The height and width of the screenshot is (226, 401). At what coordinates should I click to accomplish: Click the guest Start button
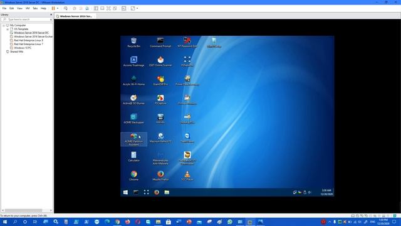[125, 192]
